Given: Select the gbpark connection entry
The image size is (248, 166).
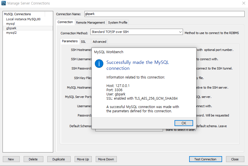Looking at the screenshot, I should tap(28, 28).
